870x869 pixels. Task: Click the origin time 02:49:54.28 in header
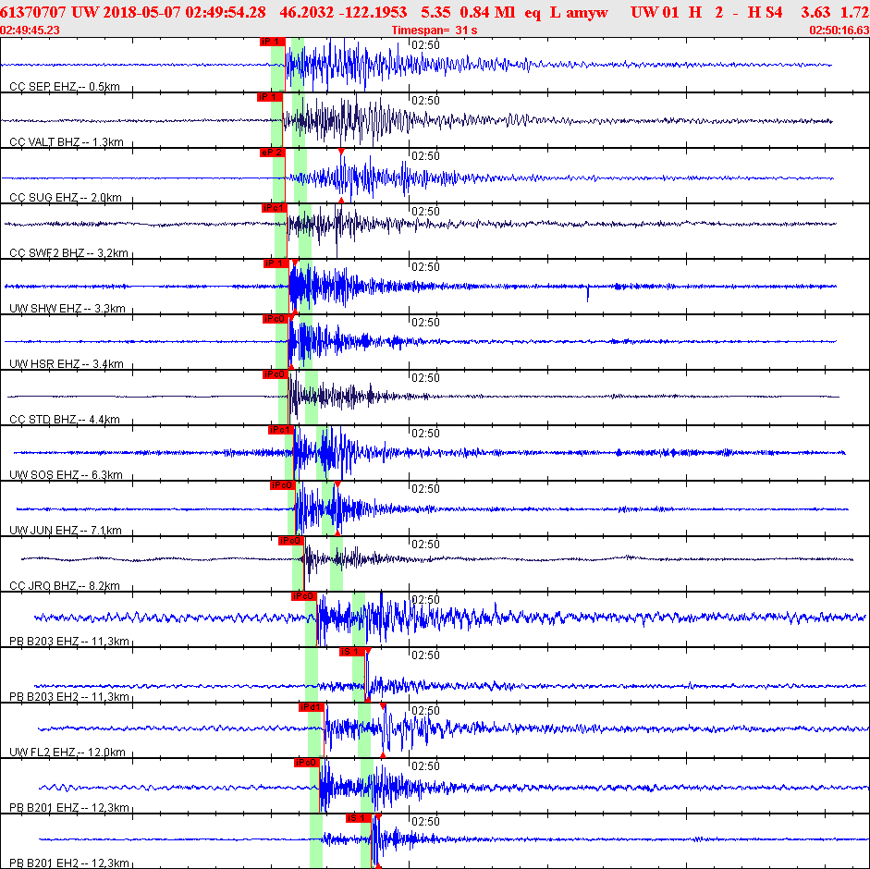226,12
